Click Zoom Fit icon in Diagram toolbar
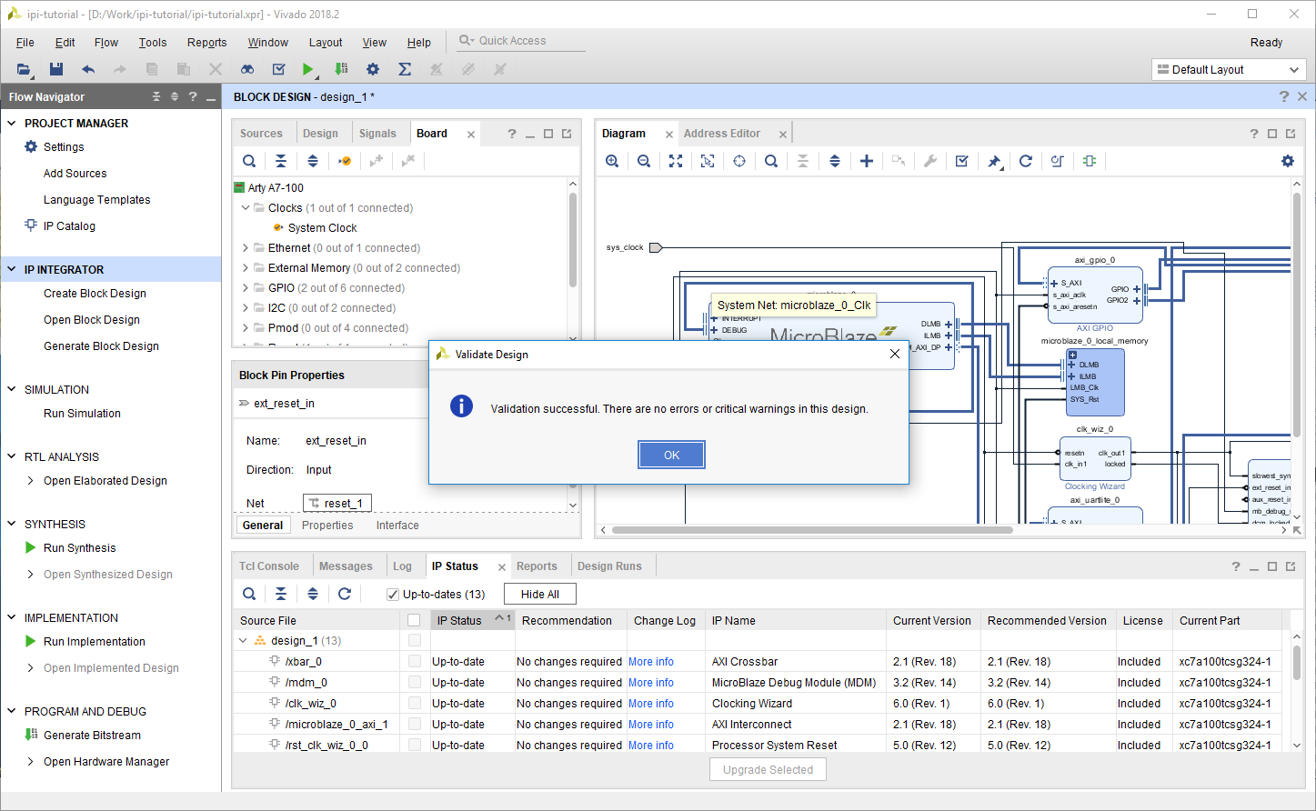1316x811 pixels. pyautogui.click(x=676, y=161)
